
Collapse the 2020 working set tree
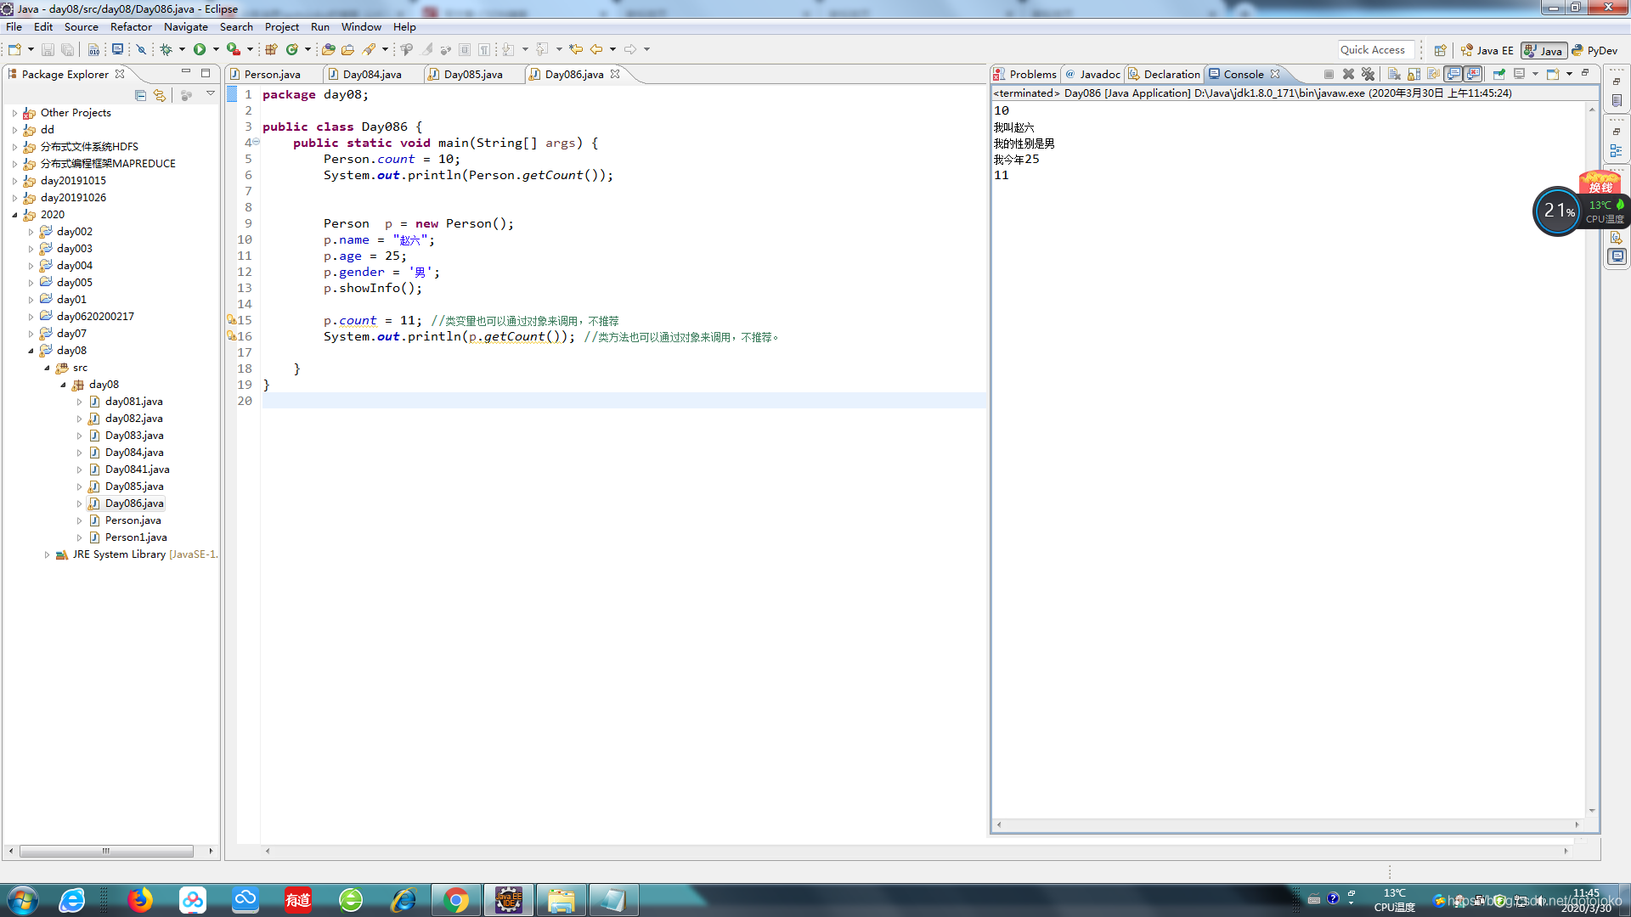pos(14,215)
